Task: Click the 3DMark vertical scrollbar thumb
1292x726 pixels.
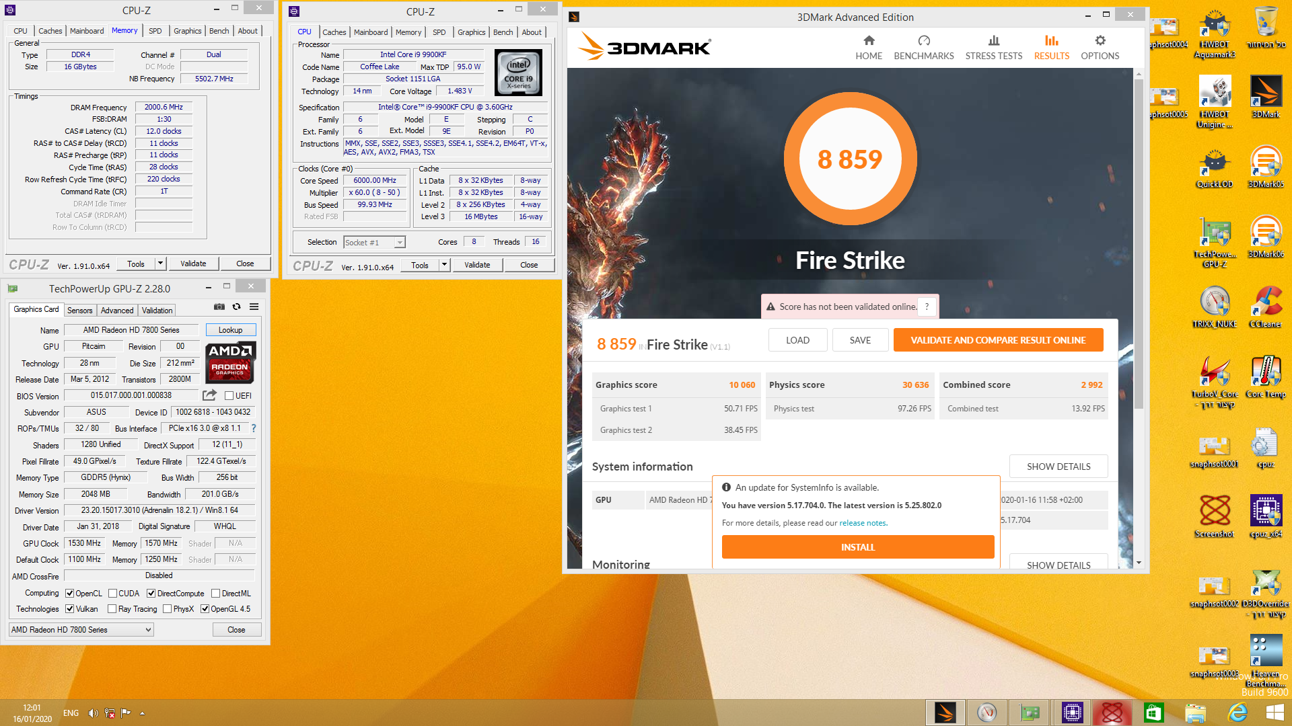Action: pyautogui.click(x=1139, y=243)
